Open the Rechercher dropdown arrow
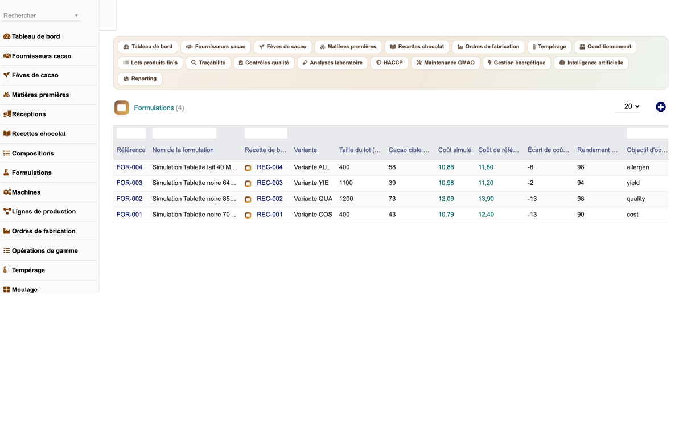The width and height of the screenshot is (683, 423). pyautogui.click(x=76, y=15)
